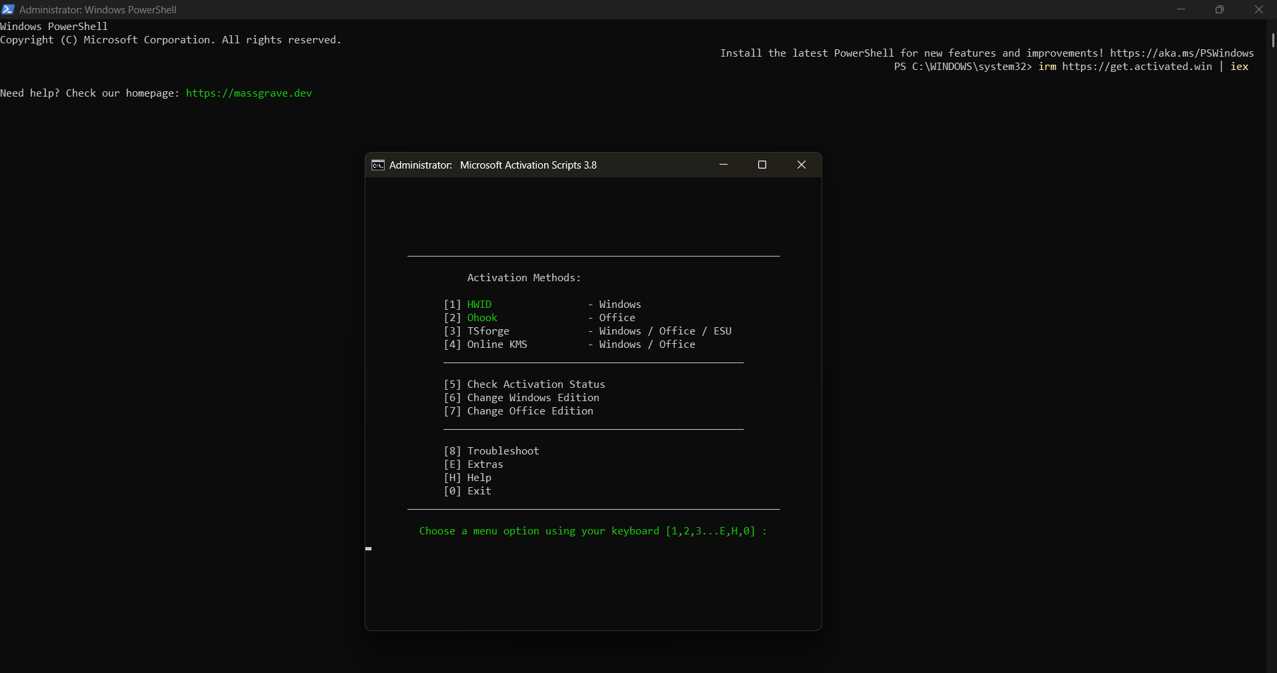
Task: Click Change Windows Edition entry
Action: click(x=533, y=398)
